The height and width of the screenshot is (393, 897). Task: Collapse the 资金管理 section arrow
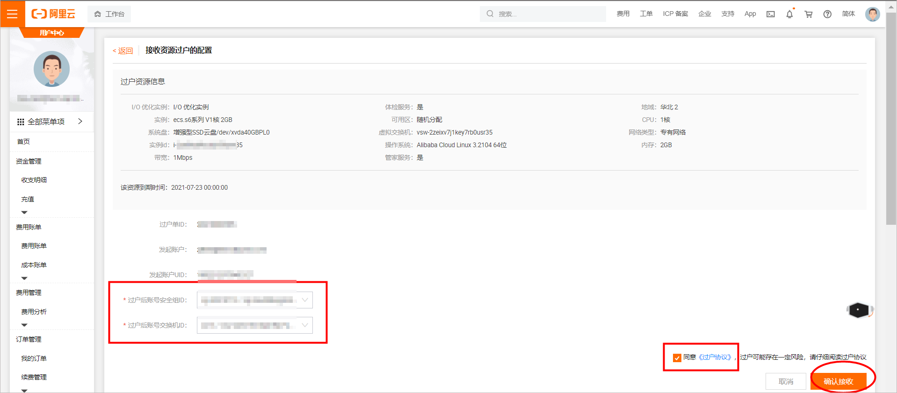pos(24,213)
